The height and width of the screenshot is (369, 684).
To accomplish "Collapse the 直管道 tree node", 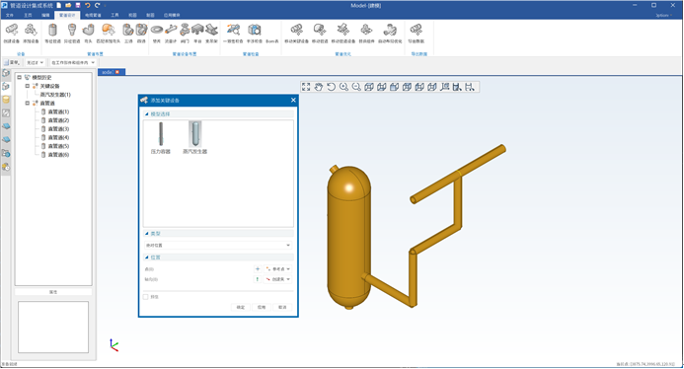I will pyautogui.click(x=28, y=103).
